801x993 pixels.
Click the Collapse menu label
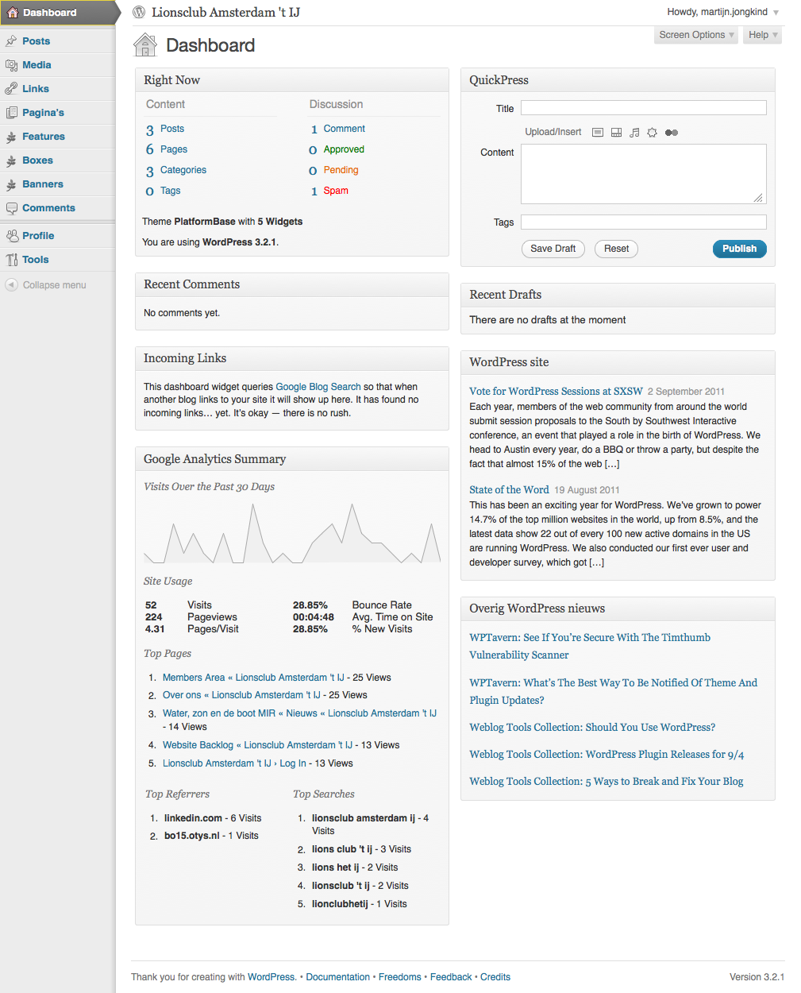tap(54, 284)
